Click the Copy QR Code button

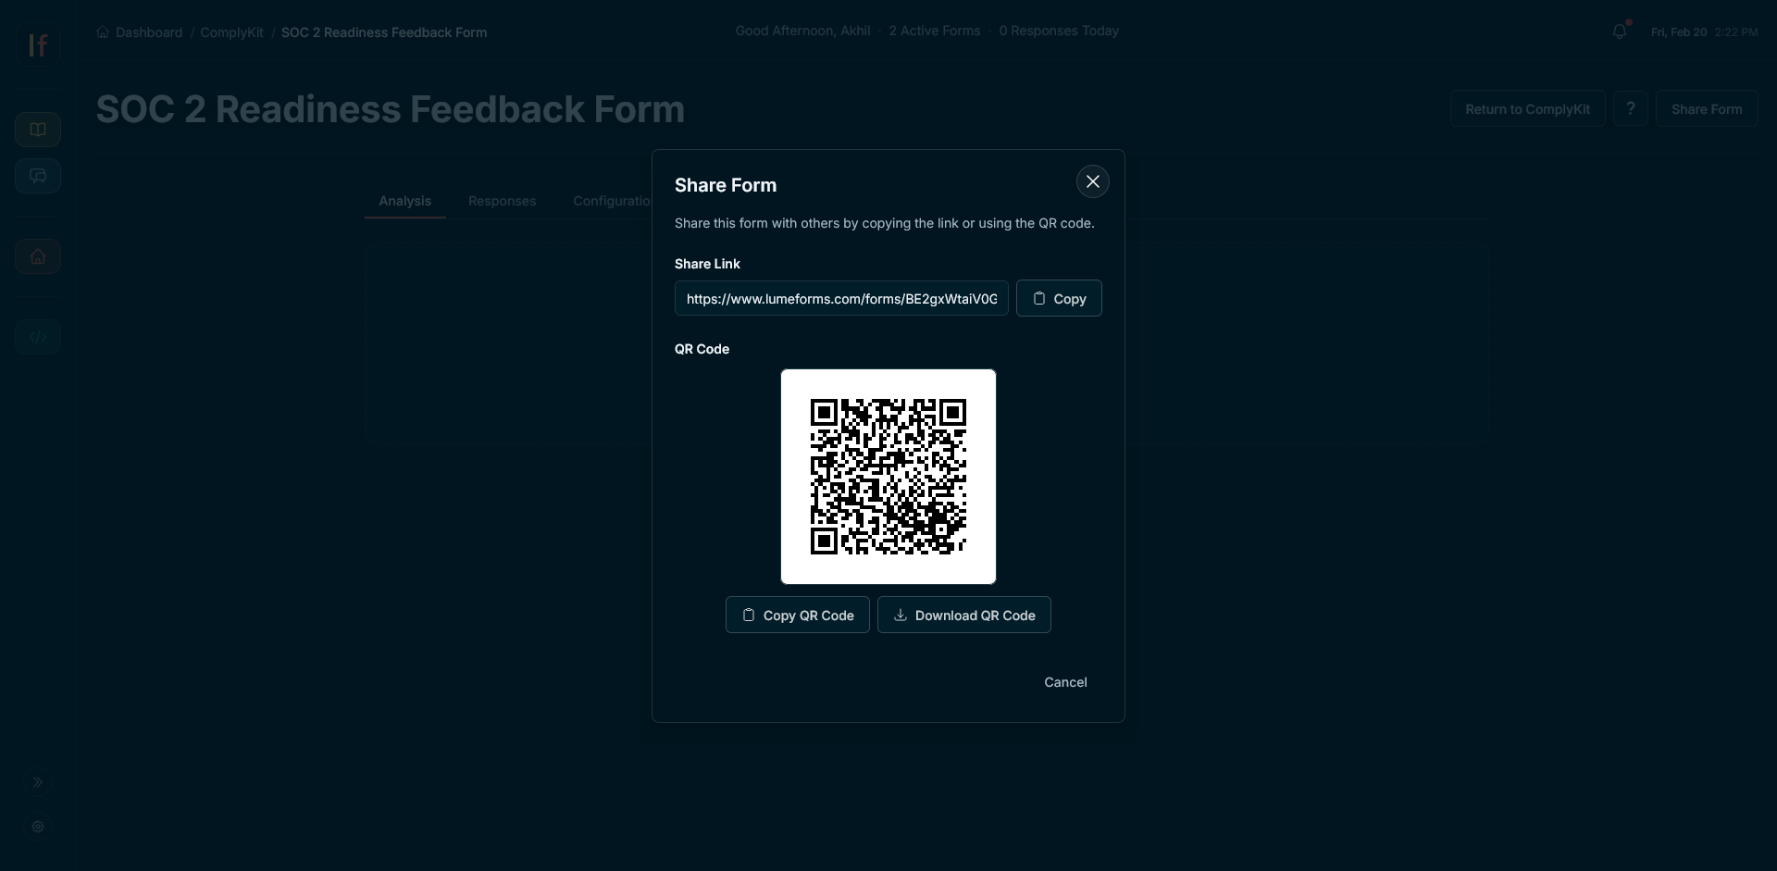[x=797, y=615]
